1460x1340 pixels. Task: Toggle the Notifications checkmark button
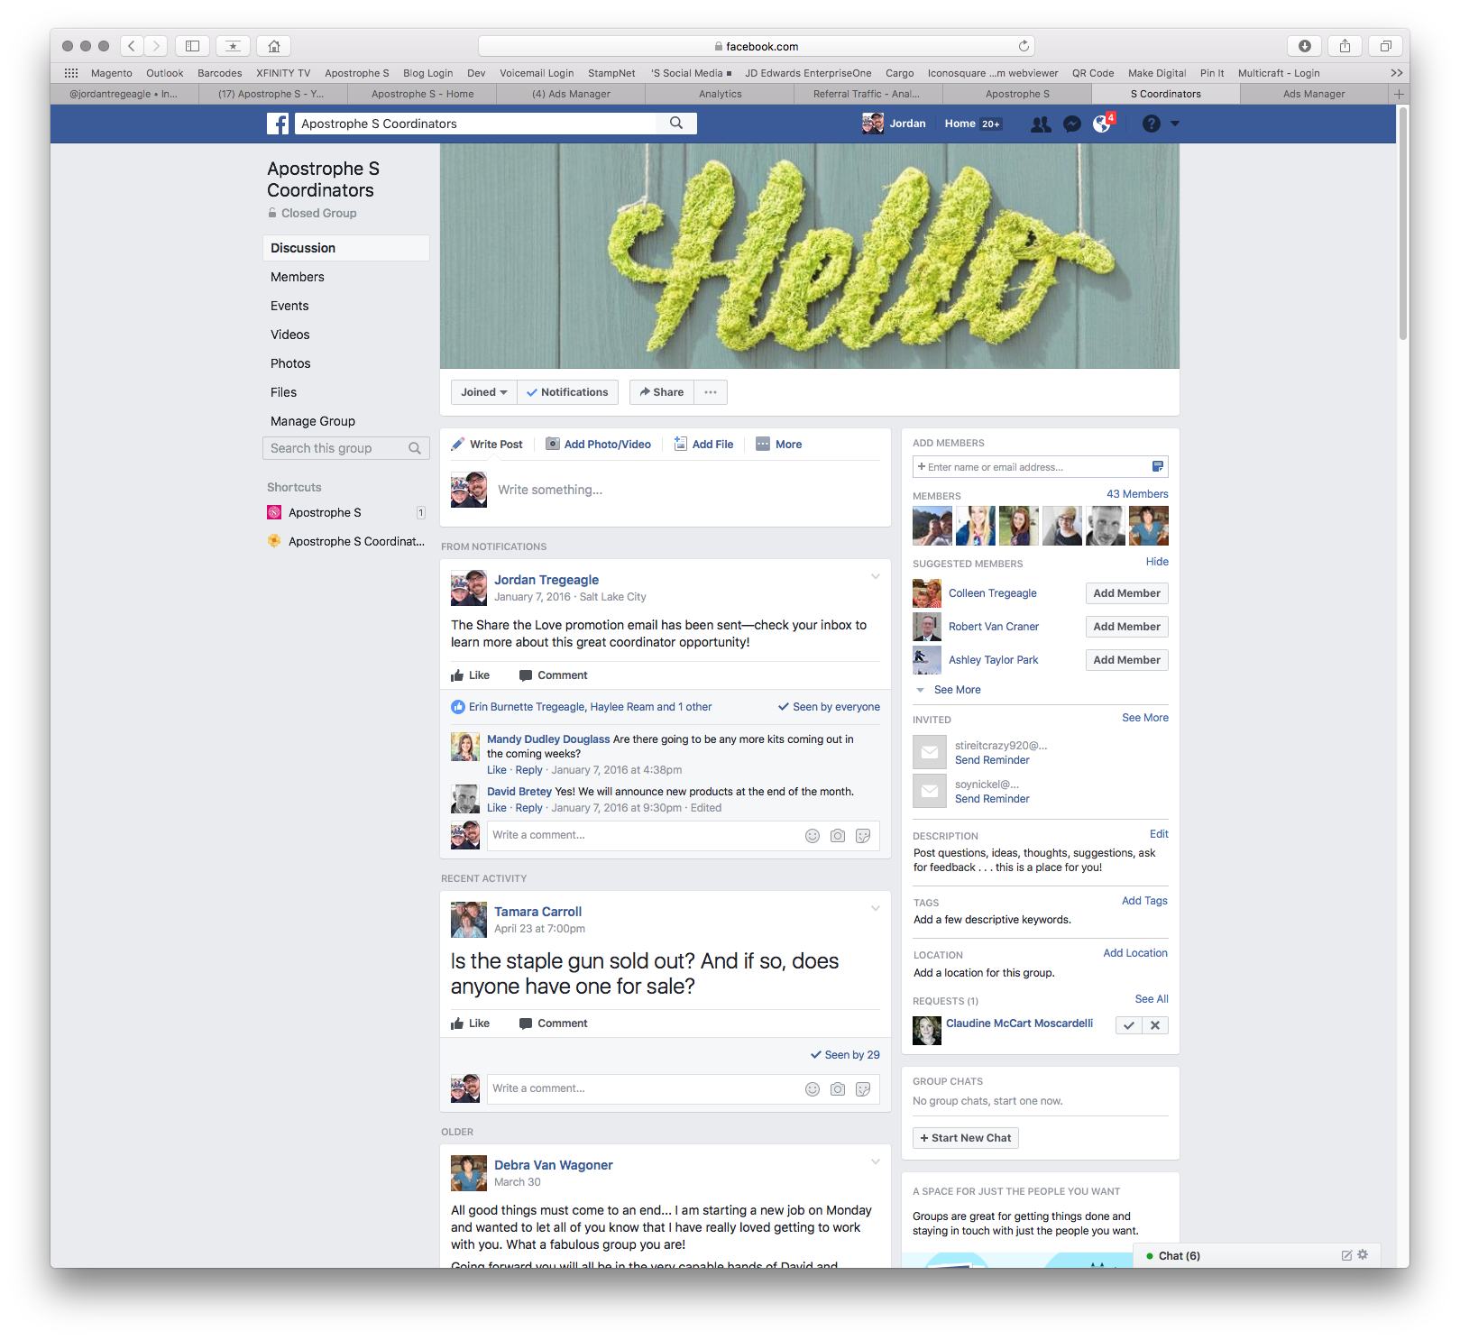pos(568,392)
